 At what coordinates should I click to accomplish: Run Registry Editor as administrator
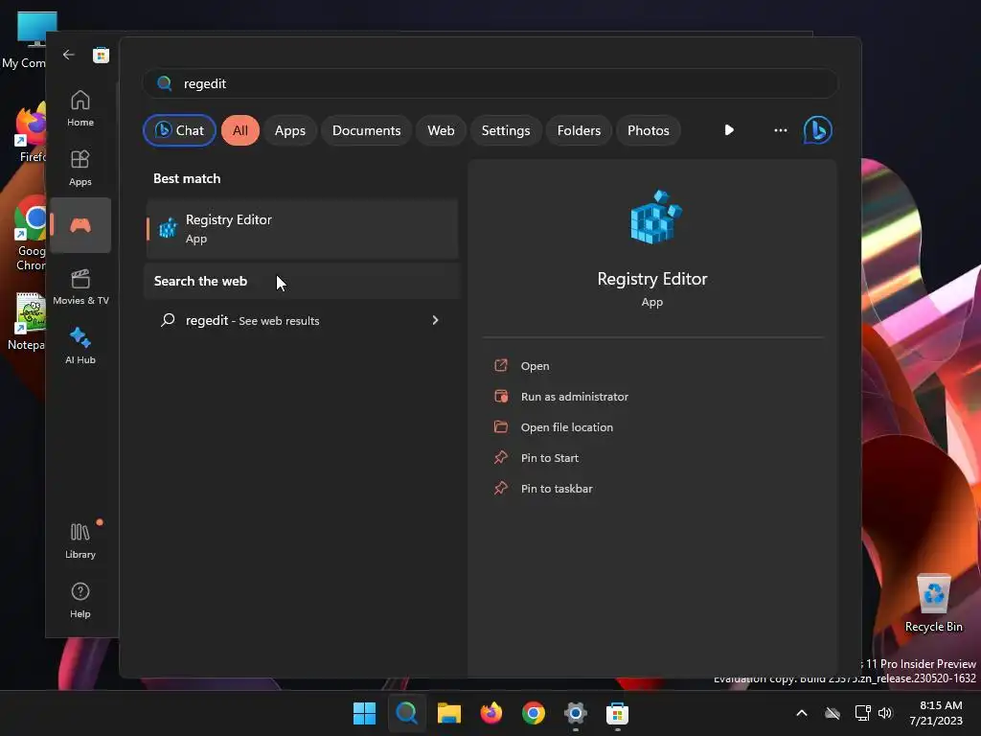click(x=575, y=397)
